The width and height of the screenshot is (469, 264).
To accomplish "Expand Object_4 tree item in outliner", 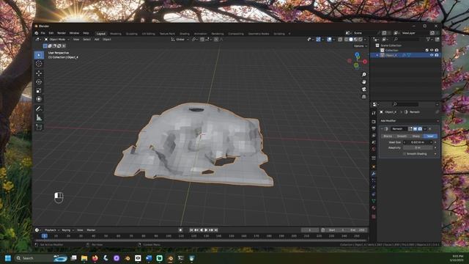I will tap(377, 56).
